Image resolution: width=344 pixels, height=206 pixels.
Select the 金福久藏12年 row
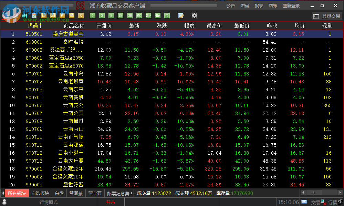[172, 169]
